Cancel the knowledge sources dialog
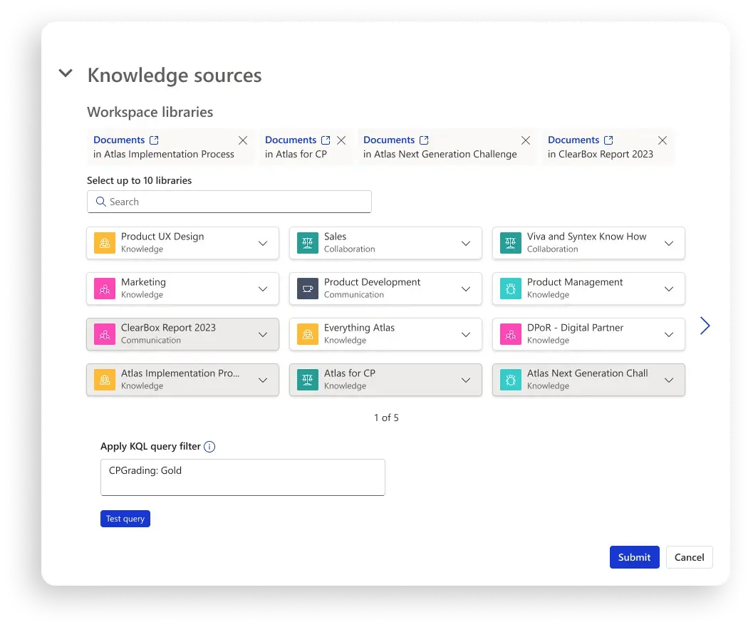The image size is (753, 627). coord(689,557)
